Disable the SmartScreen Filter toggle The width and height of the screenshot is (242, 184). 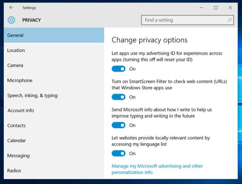tap(119, 97)
